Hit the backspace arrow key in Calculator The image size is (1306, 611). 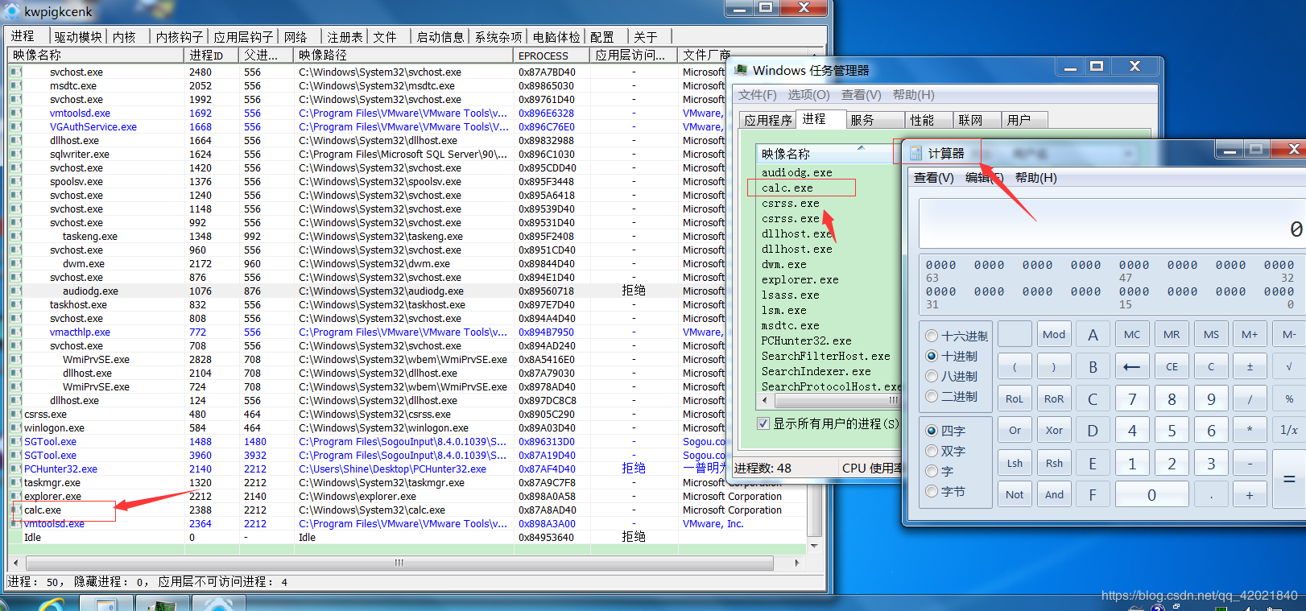coord(1132,366)
